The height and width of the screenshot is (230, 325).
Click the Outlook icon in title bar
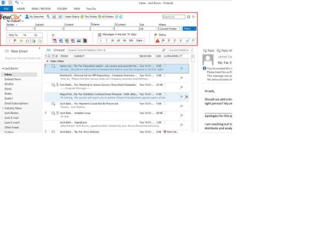(x=4, y=2)
